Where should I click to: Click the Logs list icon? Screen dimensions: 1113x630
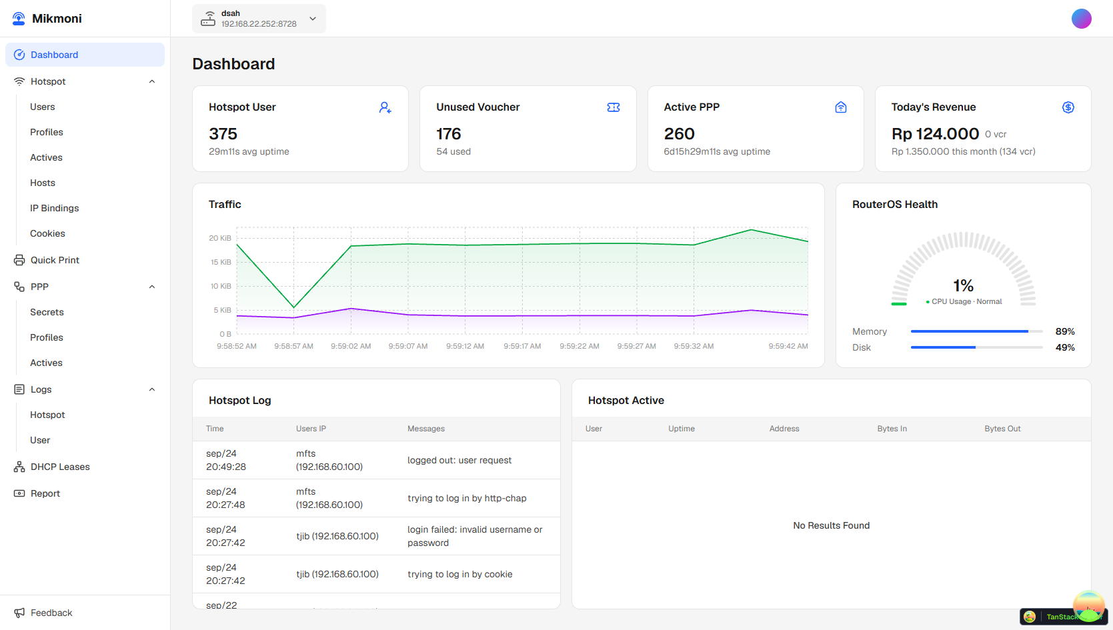click(19, 389)
